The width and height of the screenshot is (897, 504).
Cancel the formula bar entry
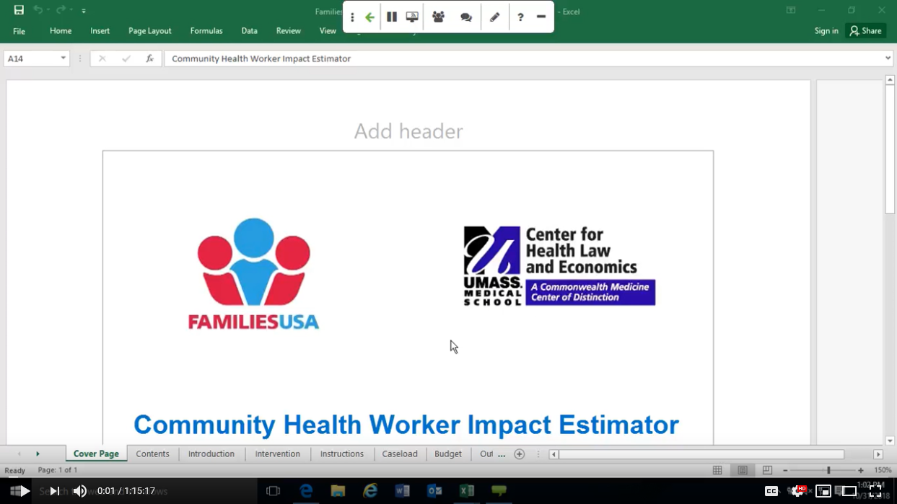tap(102, 58)
